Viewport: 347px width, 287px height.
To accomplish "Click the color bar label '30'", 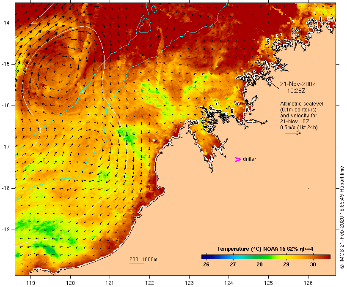I will pyautogui.click(x=313, y=265).
